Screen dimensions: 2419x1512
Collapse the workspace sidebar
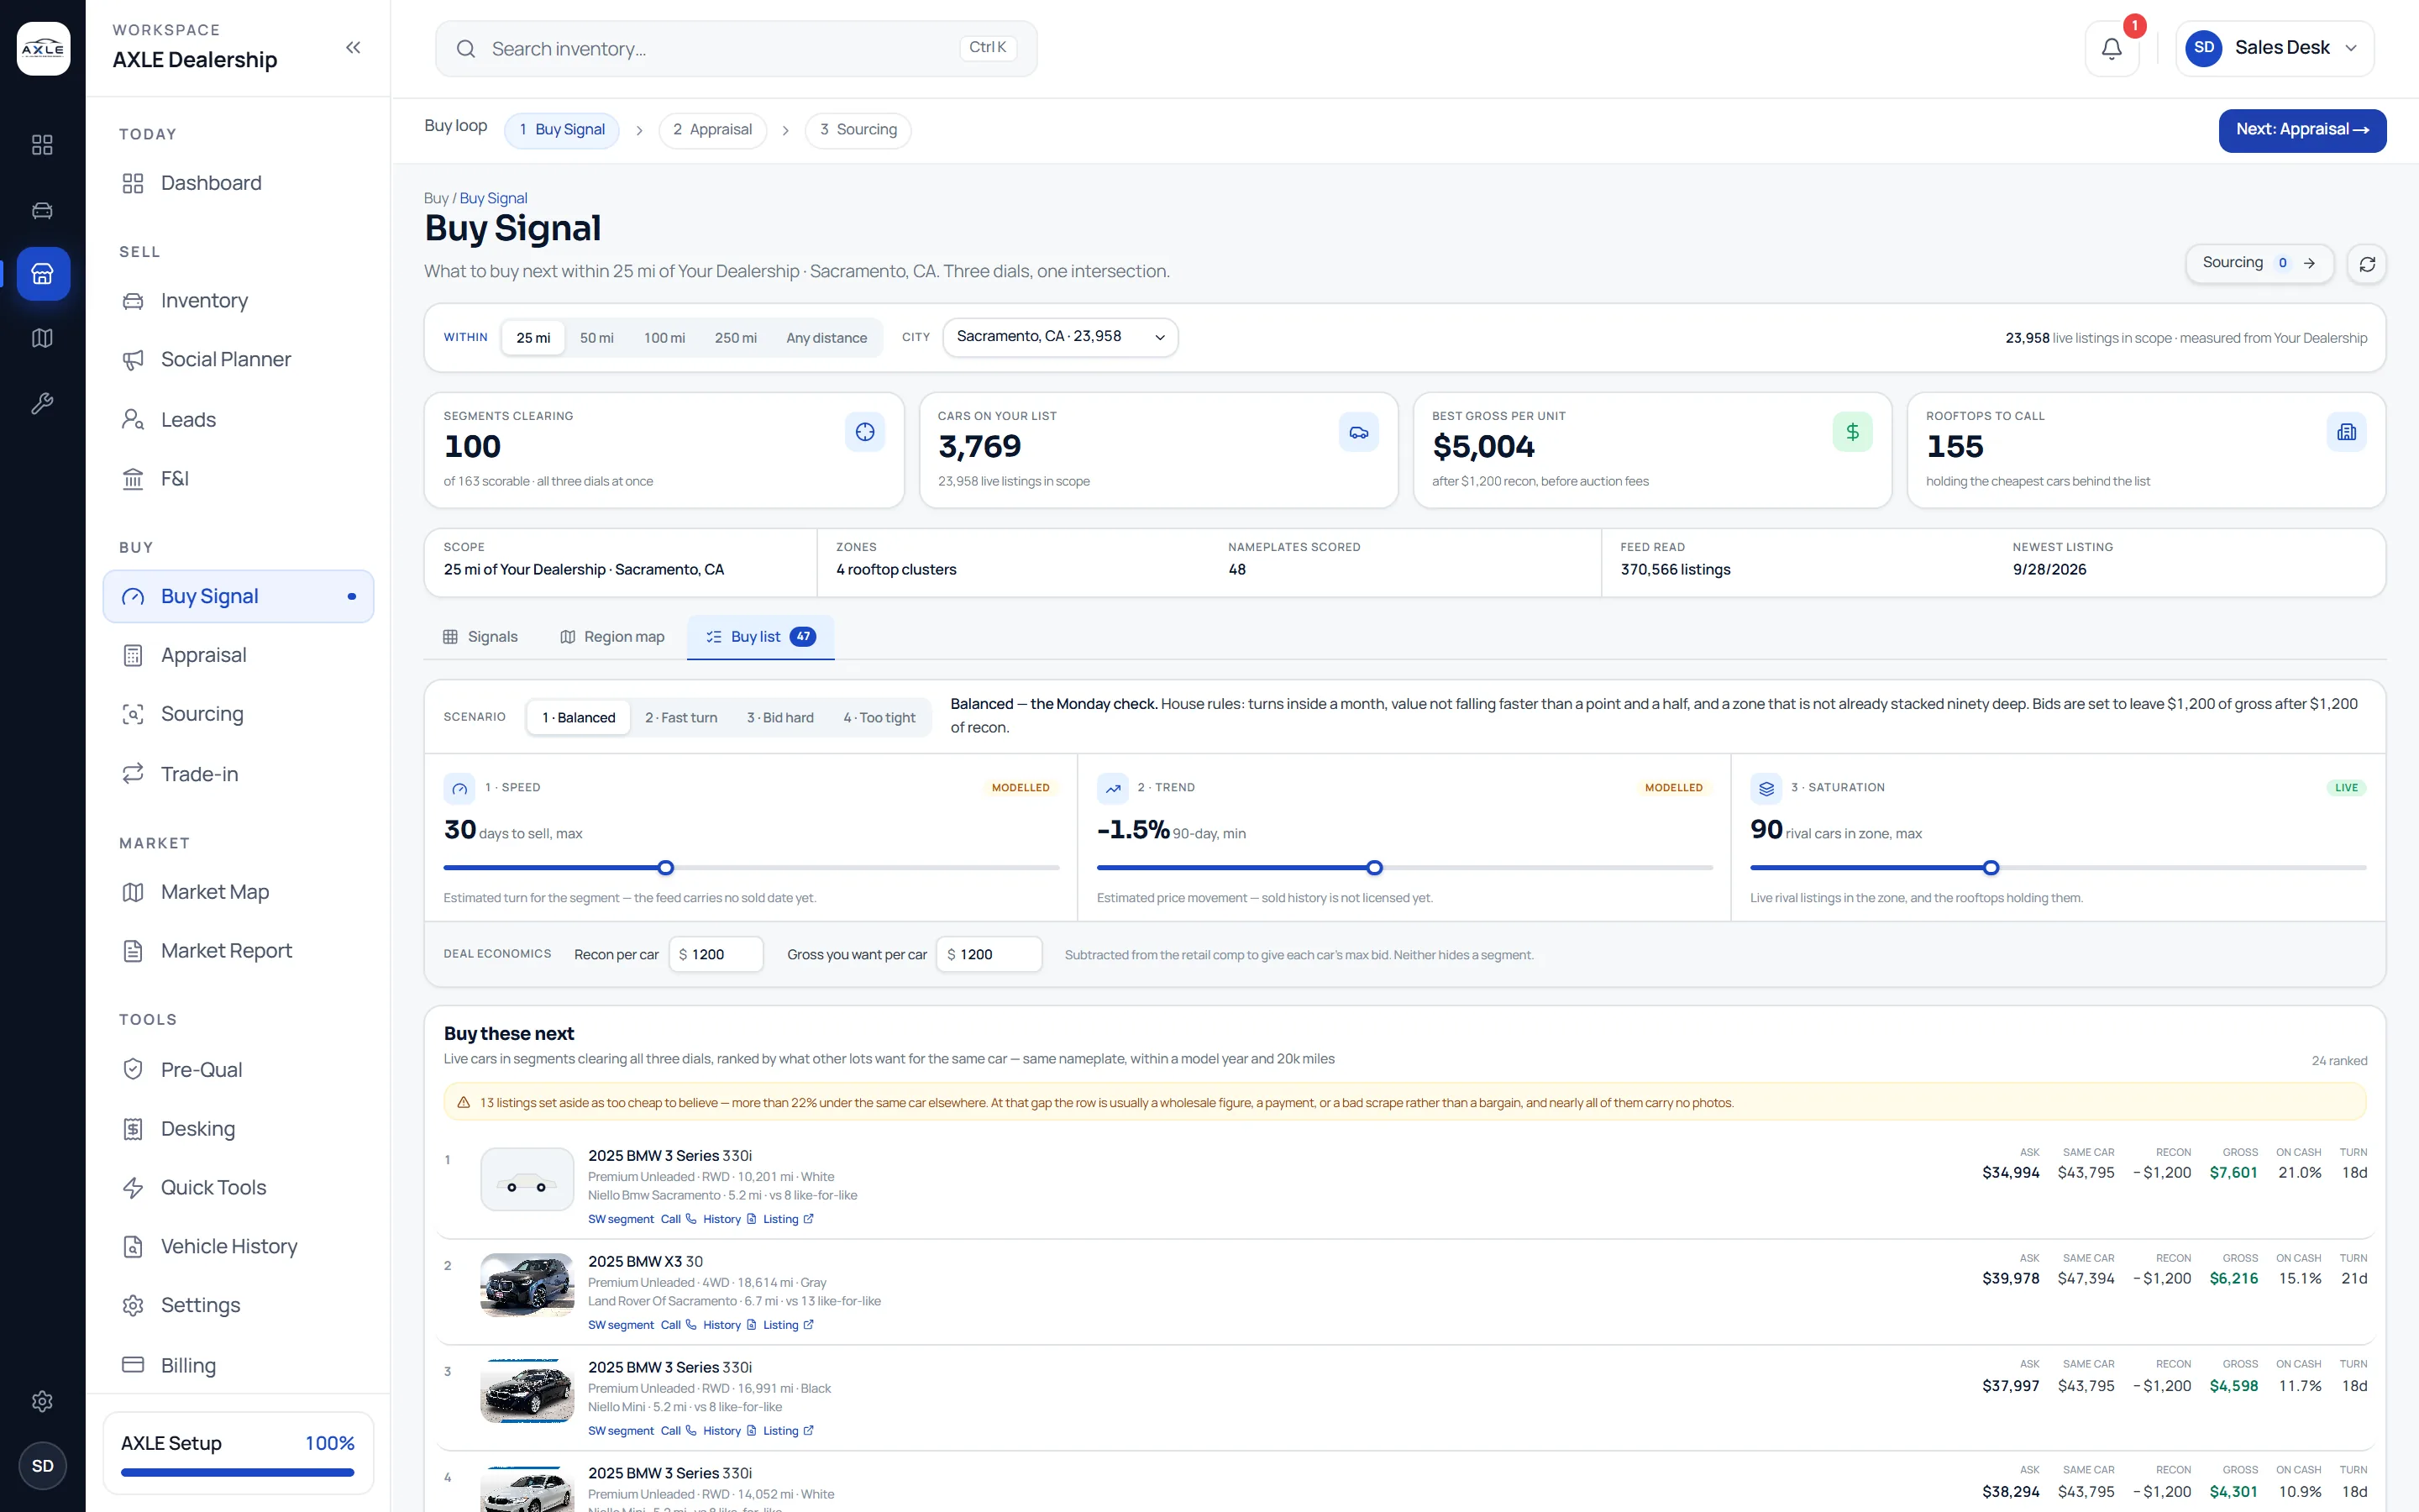[353, 48]
